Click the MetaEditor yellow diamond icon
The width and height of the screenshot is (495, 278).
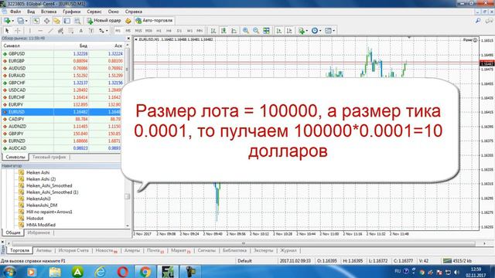click(128, 21)
